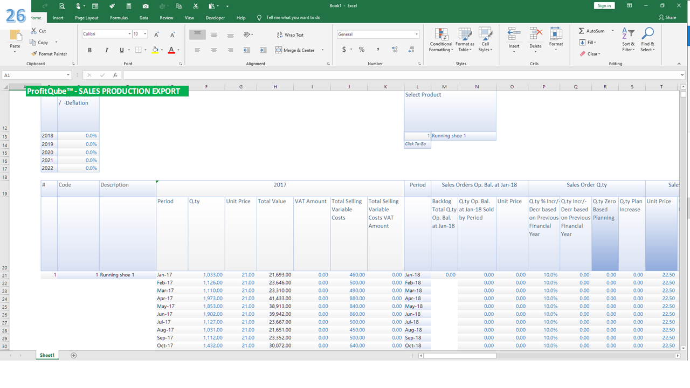This screenshot has height=388, width=690.
Task: Click the Cut scissors icon
Action: coord(34,31)
